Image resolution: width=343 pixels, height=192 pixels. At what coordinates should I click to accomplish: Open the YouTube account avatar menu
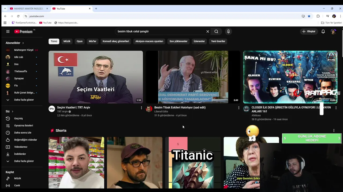point(333,31)
